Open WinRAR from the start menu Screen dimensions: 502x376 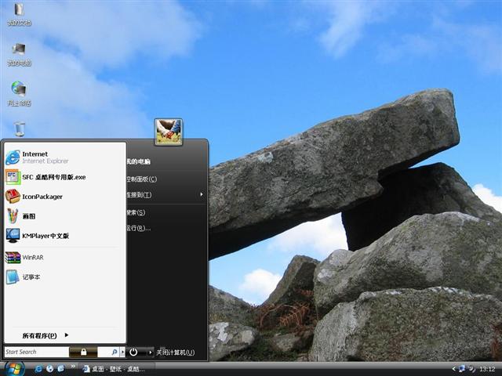65,258
